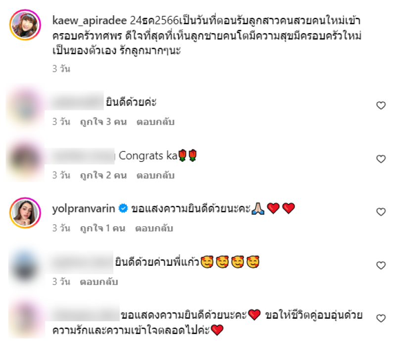View the 3 likes on first comment
The image size is (396, 348).
(103, 122)
